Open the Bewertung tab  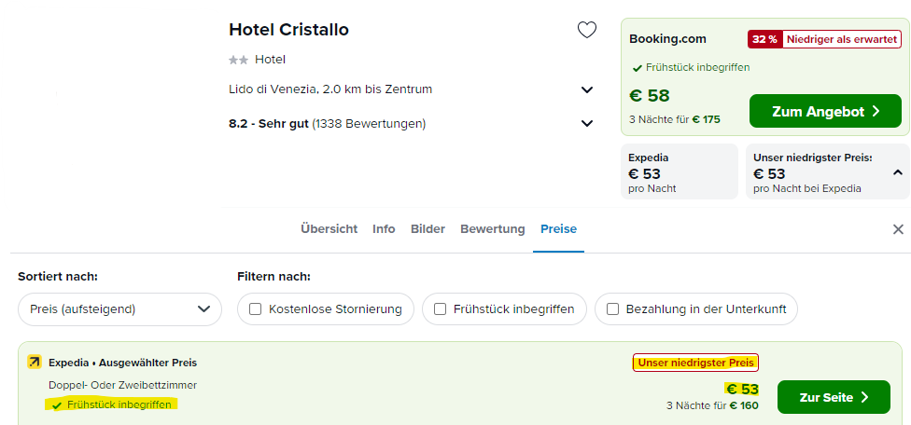pos(493,229)
